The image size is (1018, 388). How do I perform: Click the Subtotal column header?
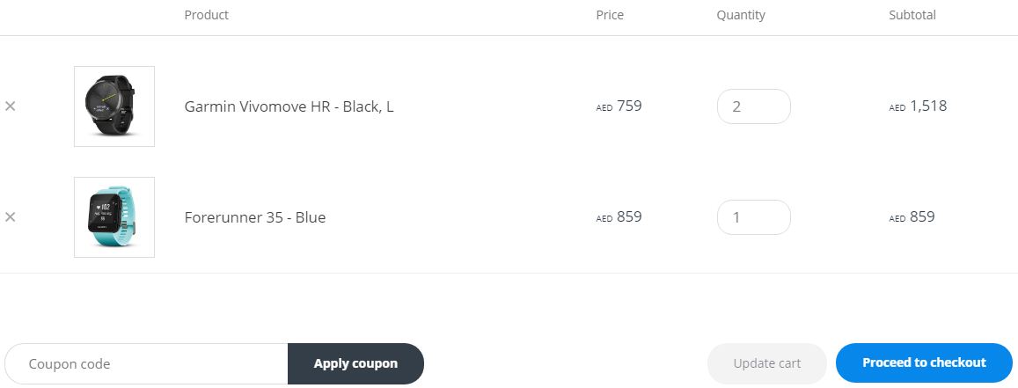pos(912,15)
